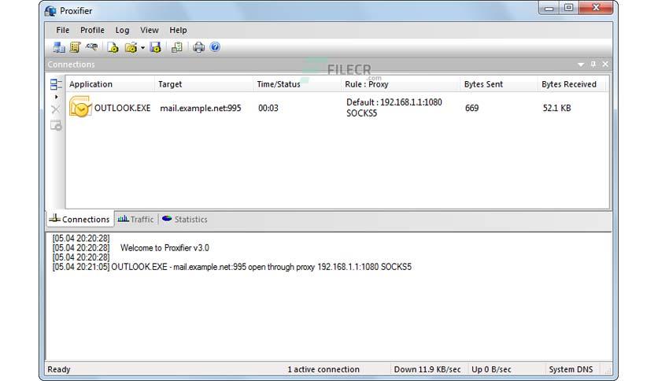The width and height of the screenshot is (658, 381).
Task: Click Default : 192.168.1.1:1080 SOCKS5 cell
Action: (394, 108)
